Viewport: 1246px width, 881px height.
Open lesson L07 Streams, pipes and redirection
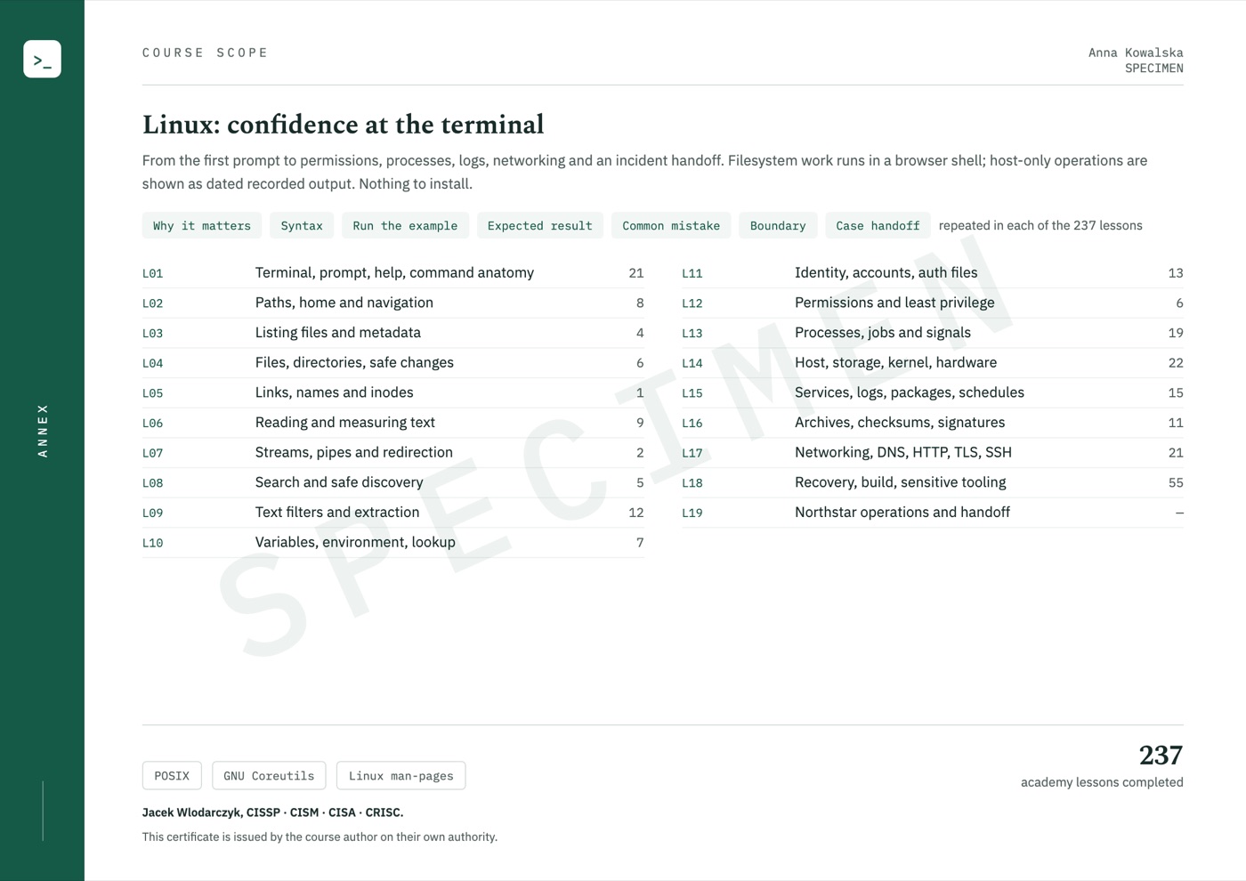[x=393, y=453]
